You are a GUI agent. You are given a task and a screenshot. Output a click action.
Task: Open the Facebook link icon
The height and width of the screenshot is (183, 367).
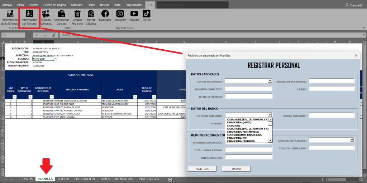click(x=105, y=15)
